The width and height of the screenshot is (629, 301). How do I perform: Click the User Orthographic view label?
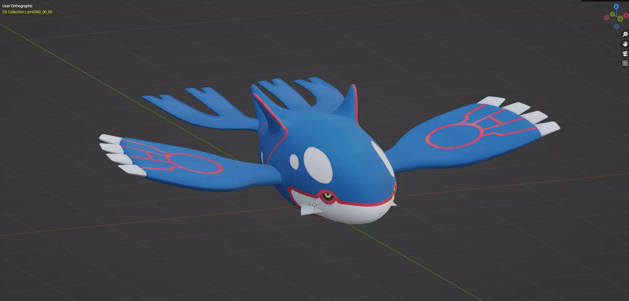tap(17, 6)
